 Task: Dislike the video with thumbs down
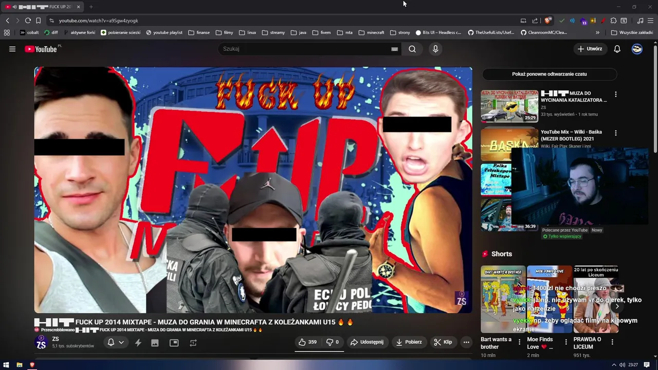click(333, 342)
